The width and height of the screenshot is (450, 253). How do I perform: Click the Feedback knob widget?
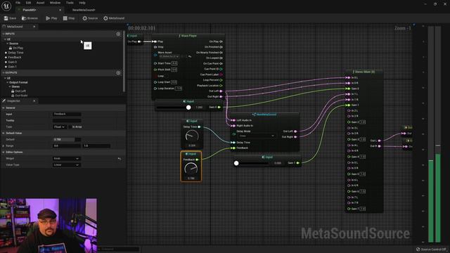[191, 169]
